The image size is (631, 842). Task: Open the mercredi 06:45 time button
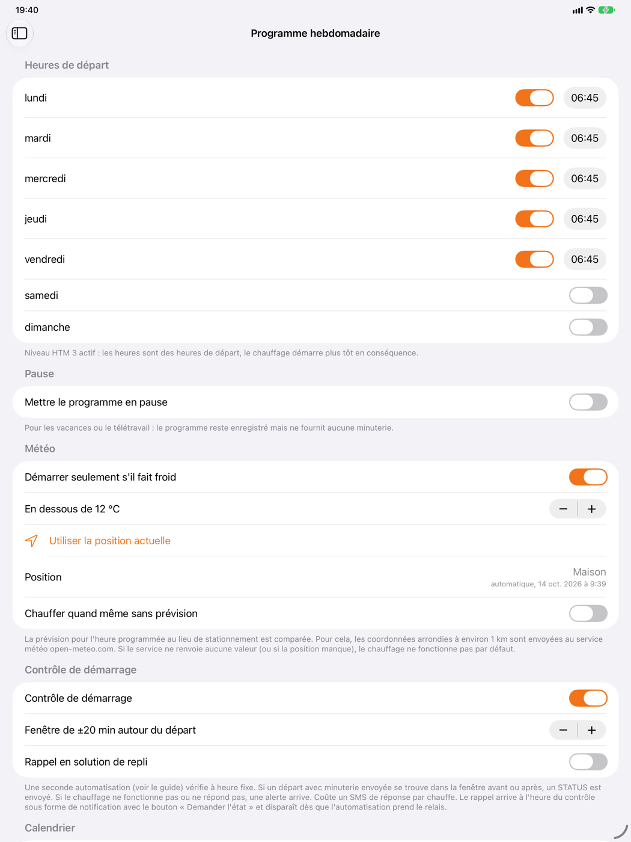[x=585, y=179]
